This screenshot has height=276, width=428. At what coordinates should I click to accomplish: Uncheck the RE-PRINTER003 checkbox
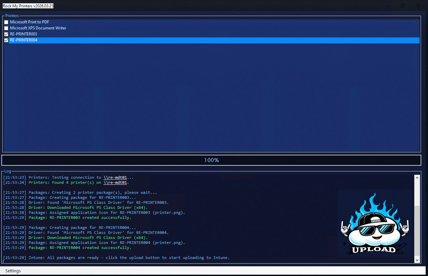click(x=6, y=34)
